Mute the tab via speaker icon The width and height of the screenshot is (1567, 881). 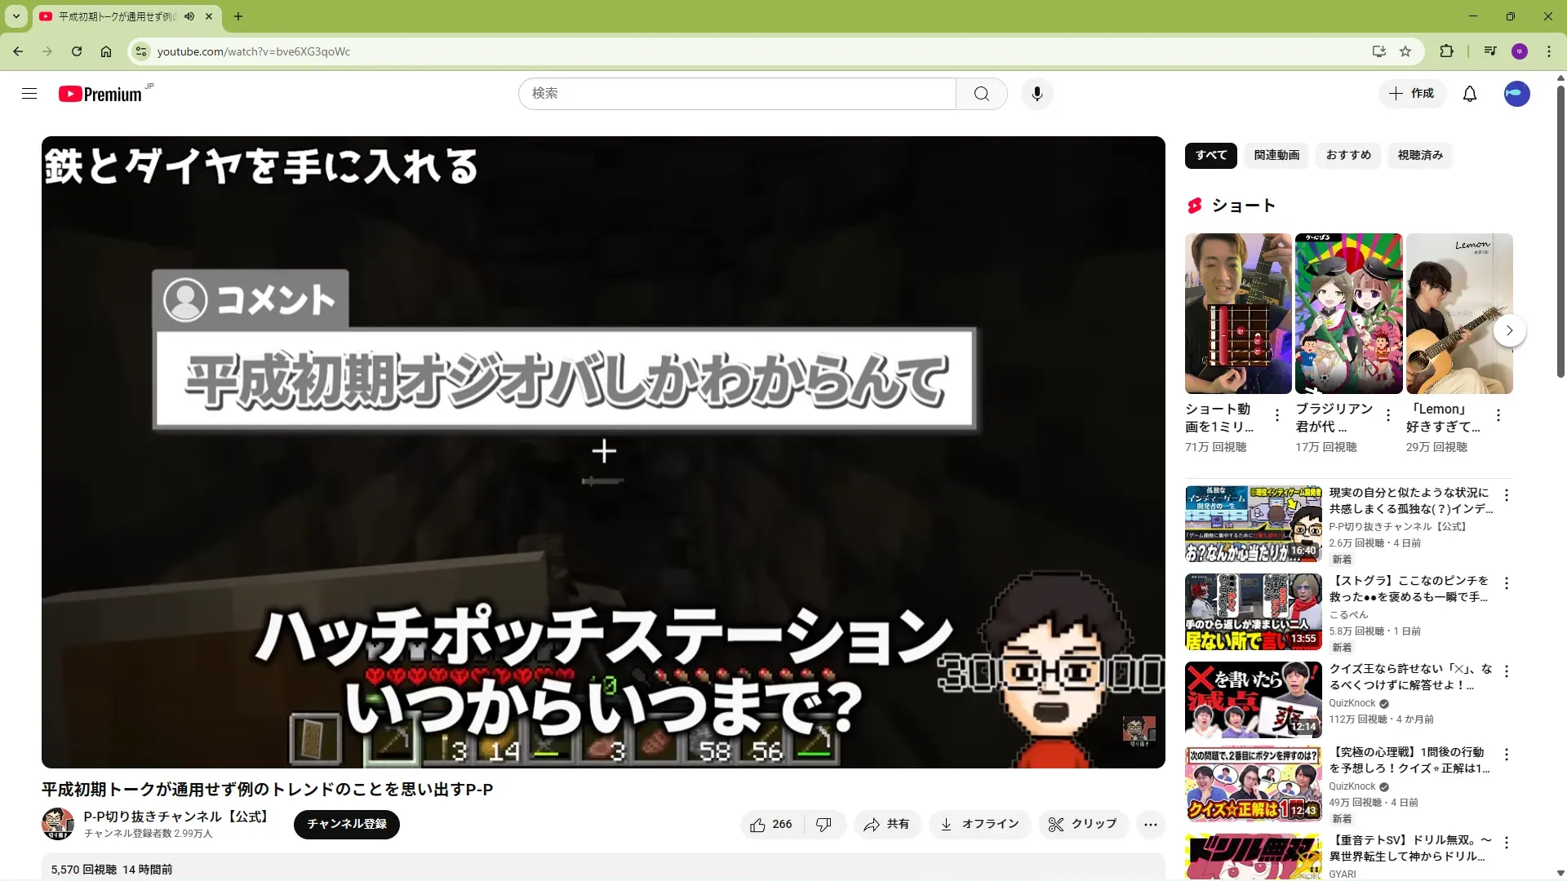(x=189, y=16)
